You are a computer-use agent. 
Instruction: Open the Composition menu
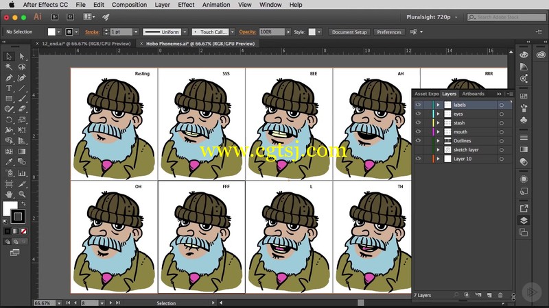point(129,5)
